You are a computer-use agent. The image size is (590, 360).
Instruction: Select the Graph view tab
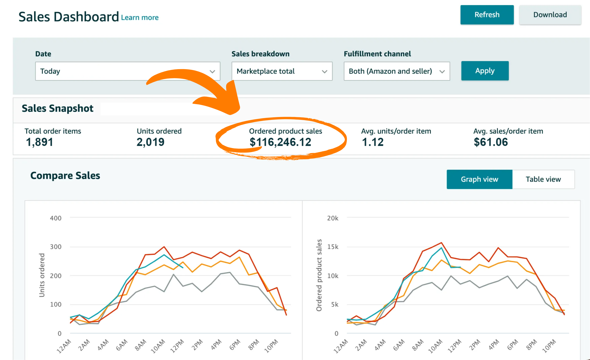(x=479, y=179)
